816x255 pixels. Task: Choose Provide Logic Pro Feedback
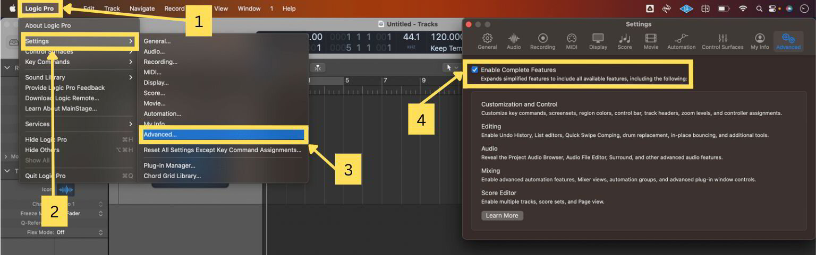79,87
